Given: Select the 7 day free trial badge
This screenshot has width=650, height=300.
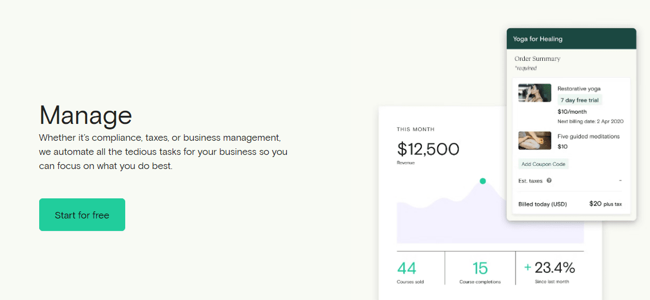Looking at the screenshot, I should point(580,100).
